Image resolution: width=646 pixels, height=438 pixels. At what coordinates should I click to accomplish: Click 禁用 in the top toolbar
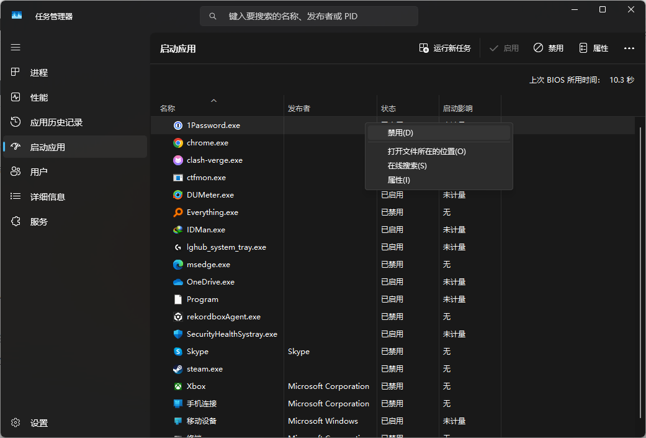[549, 48]
